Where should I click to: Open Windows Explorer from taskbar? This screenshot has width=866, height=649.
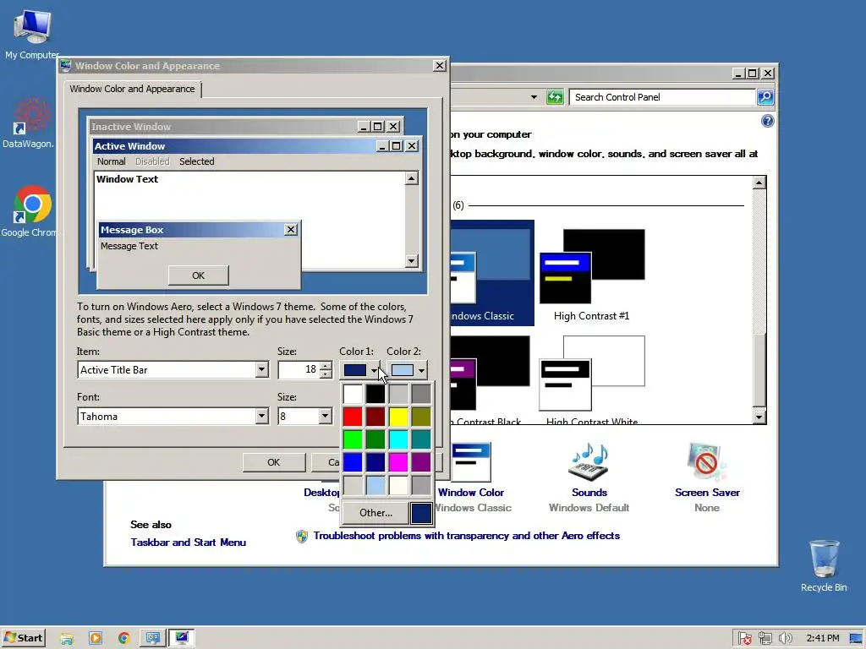pos(67,638)
